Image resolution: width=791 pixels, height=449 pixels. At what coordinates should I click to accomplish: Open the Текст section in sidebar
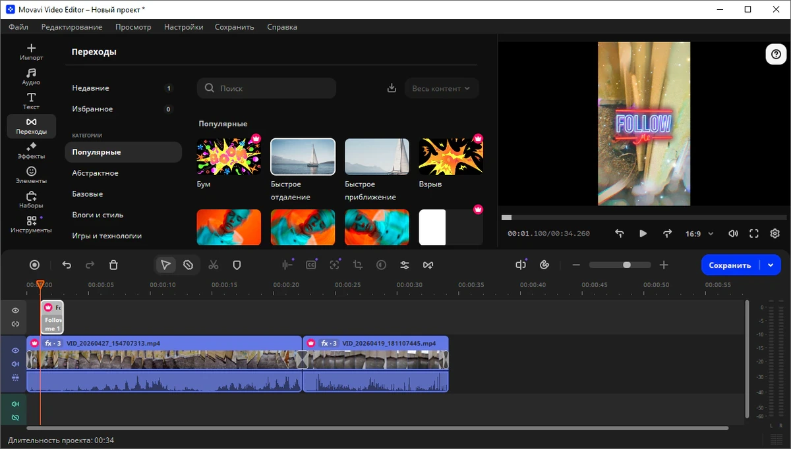[x=31, y=101]
